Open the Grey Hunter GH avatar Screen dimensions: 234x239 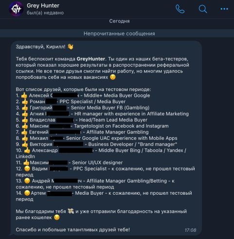point(16,9)
